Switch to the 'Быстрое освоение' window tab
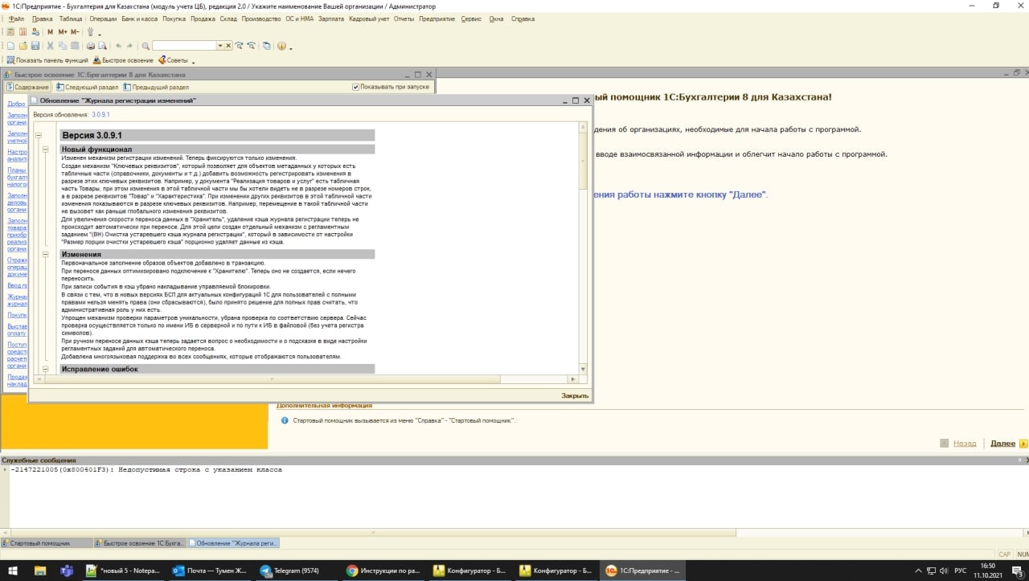Image resolution: width=1029 pixels, height=581 pixels. click(139, 543)
